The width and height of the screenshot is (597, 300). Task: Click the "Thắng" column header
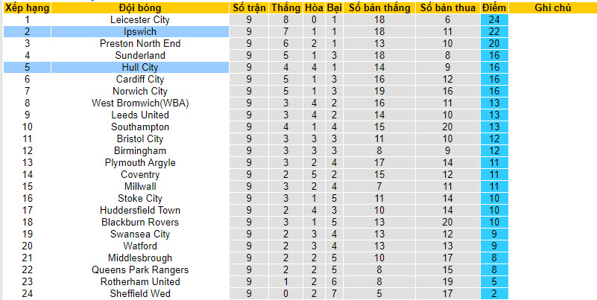pyautogui.click(x=285, y=7)
